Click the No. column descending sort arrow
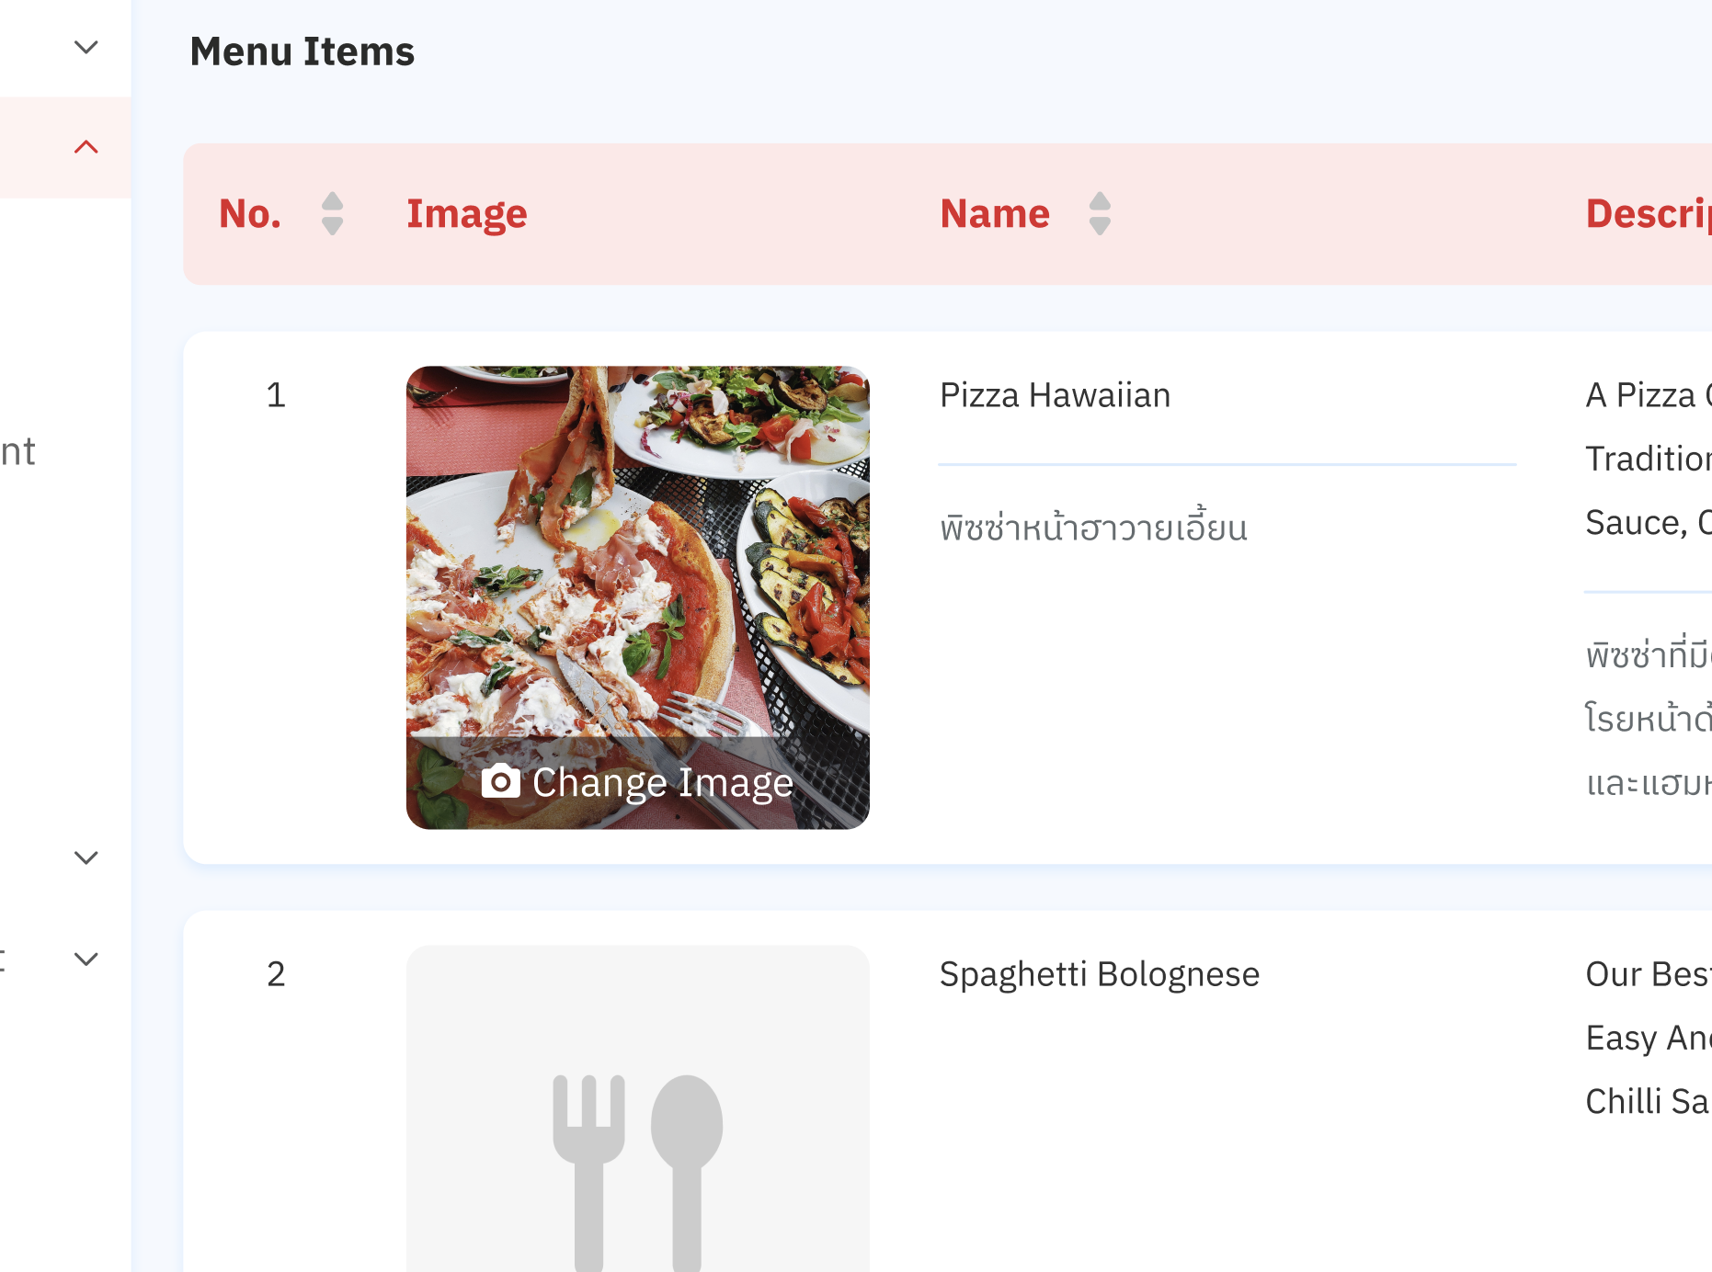This screenshot has height=1272, width=1712. pyautogui.click(x=333, y=226)
